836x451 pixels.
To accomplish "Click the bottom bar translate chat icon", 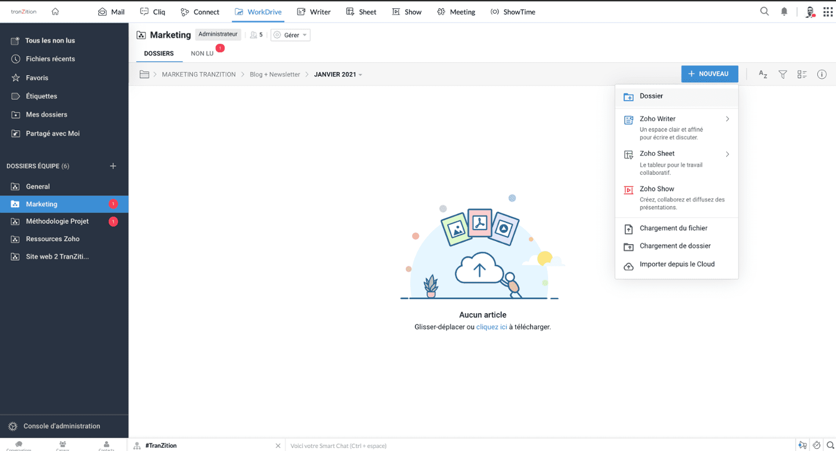I will (803, 445).
